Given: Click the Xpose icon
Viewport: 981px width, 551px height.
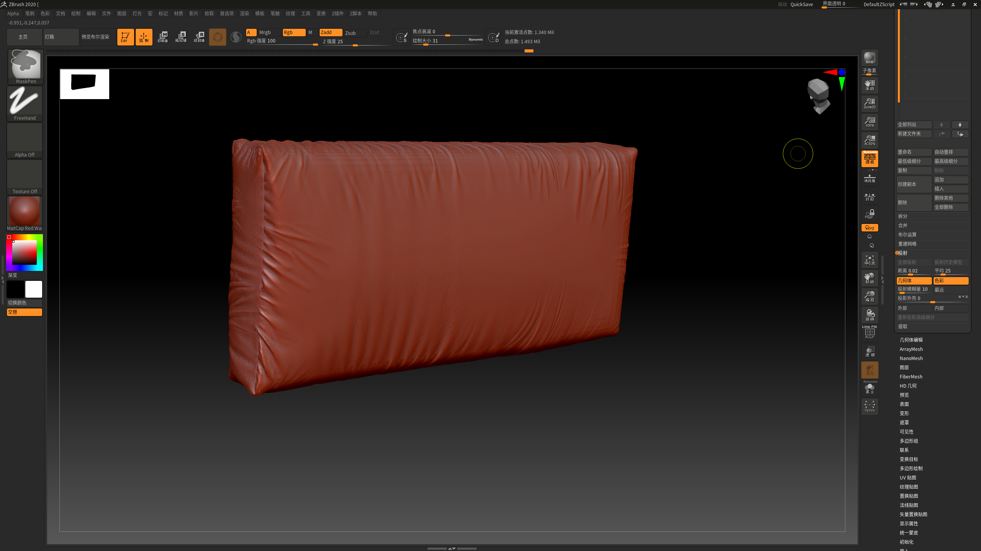Looking at the screenshot, I should point(869,406).
